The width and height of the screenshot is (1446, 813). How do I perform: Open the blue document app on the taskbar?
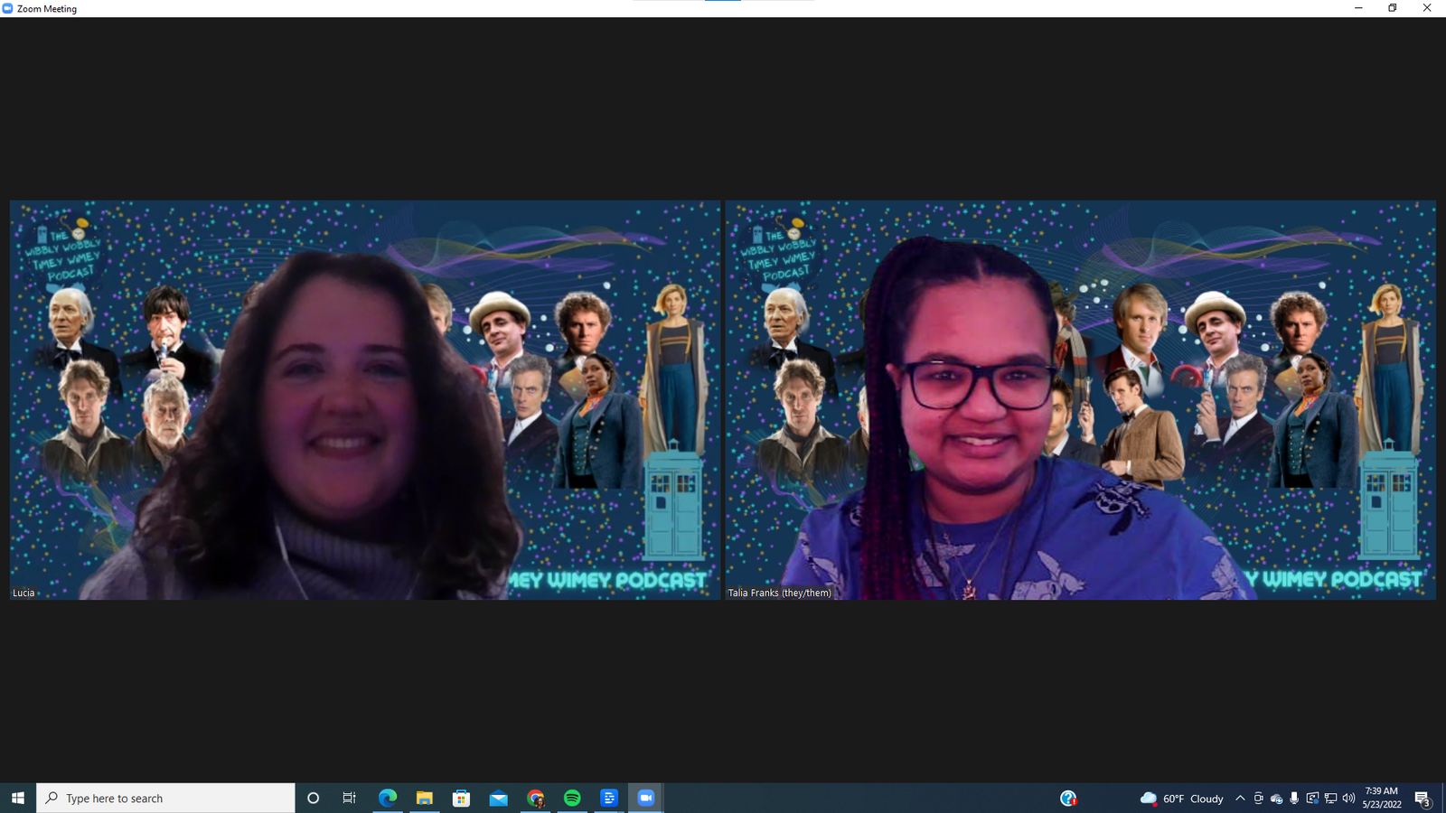point(609,798)
